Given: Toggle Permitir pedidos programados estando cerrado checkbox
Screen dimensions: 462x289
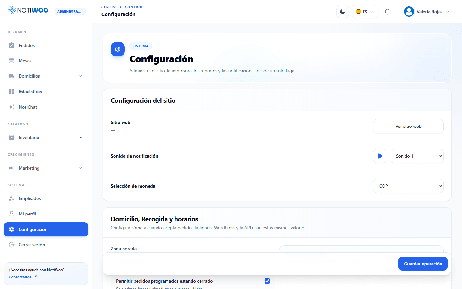Looking at the screenshot, I should (x=267, y=281).
